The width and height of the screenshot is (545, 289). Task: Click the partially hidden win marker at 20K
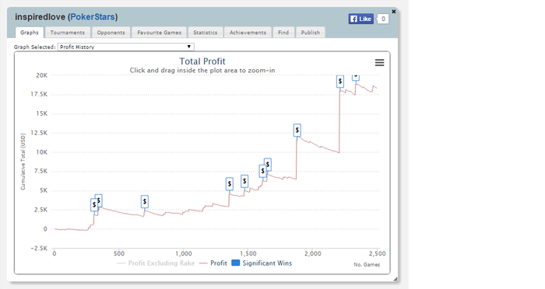tap(356, 78)
